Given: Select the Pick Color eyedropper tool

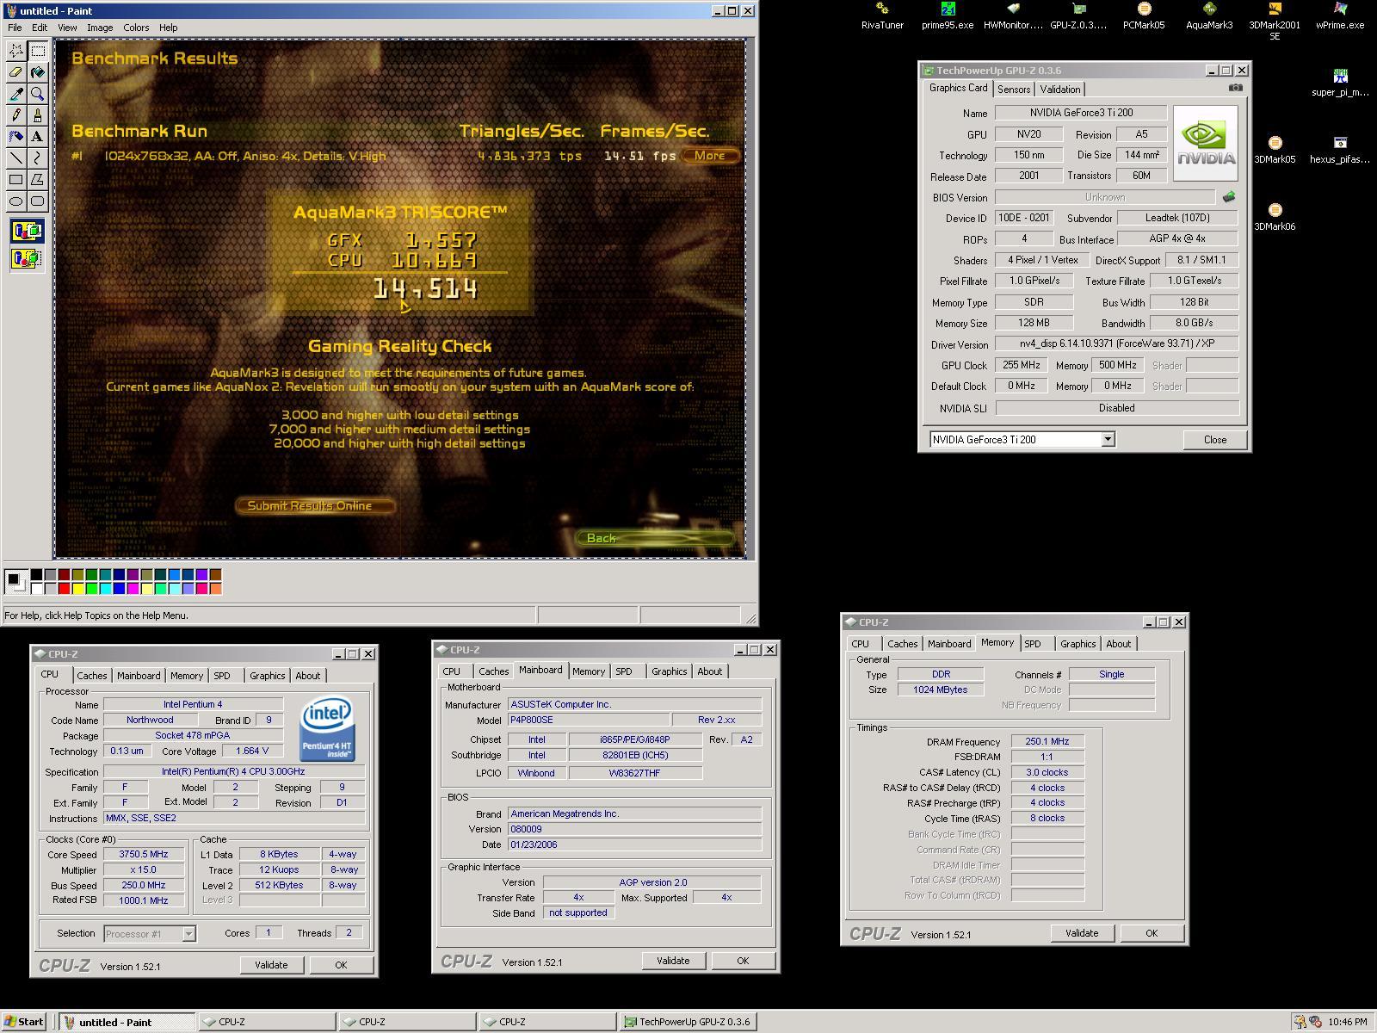Looking at the screenshot, I should coord(16,94).
